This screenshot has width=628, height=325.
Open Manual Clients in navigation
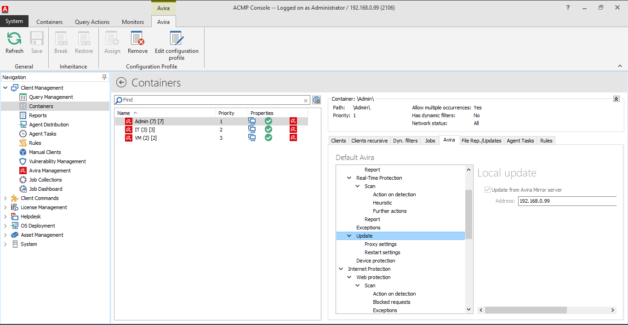tap(45, 152)
